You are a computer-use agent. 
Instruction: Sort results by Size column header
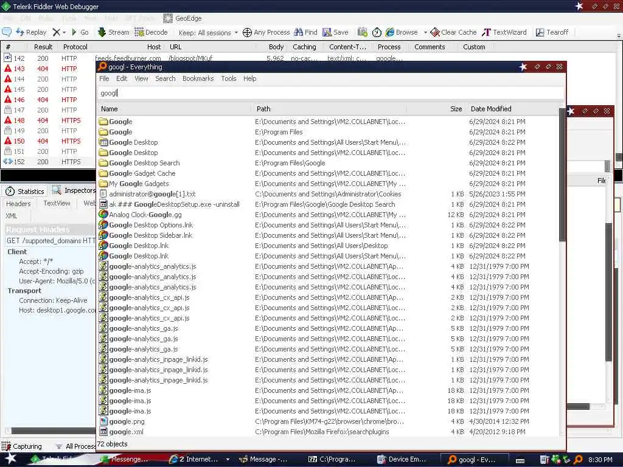(436, 109)
